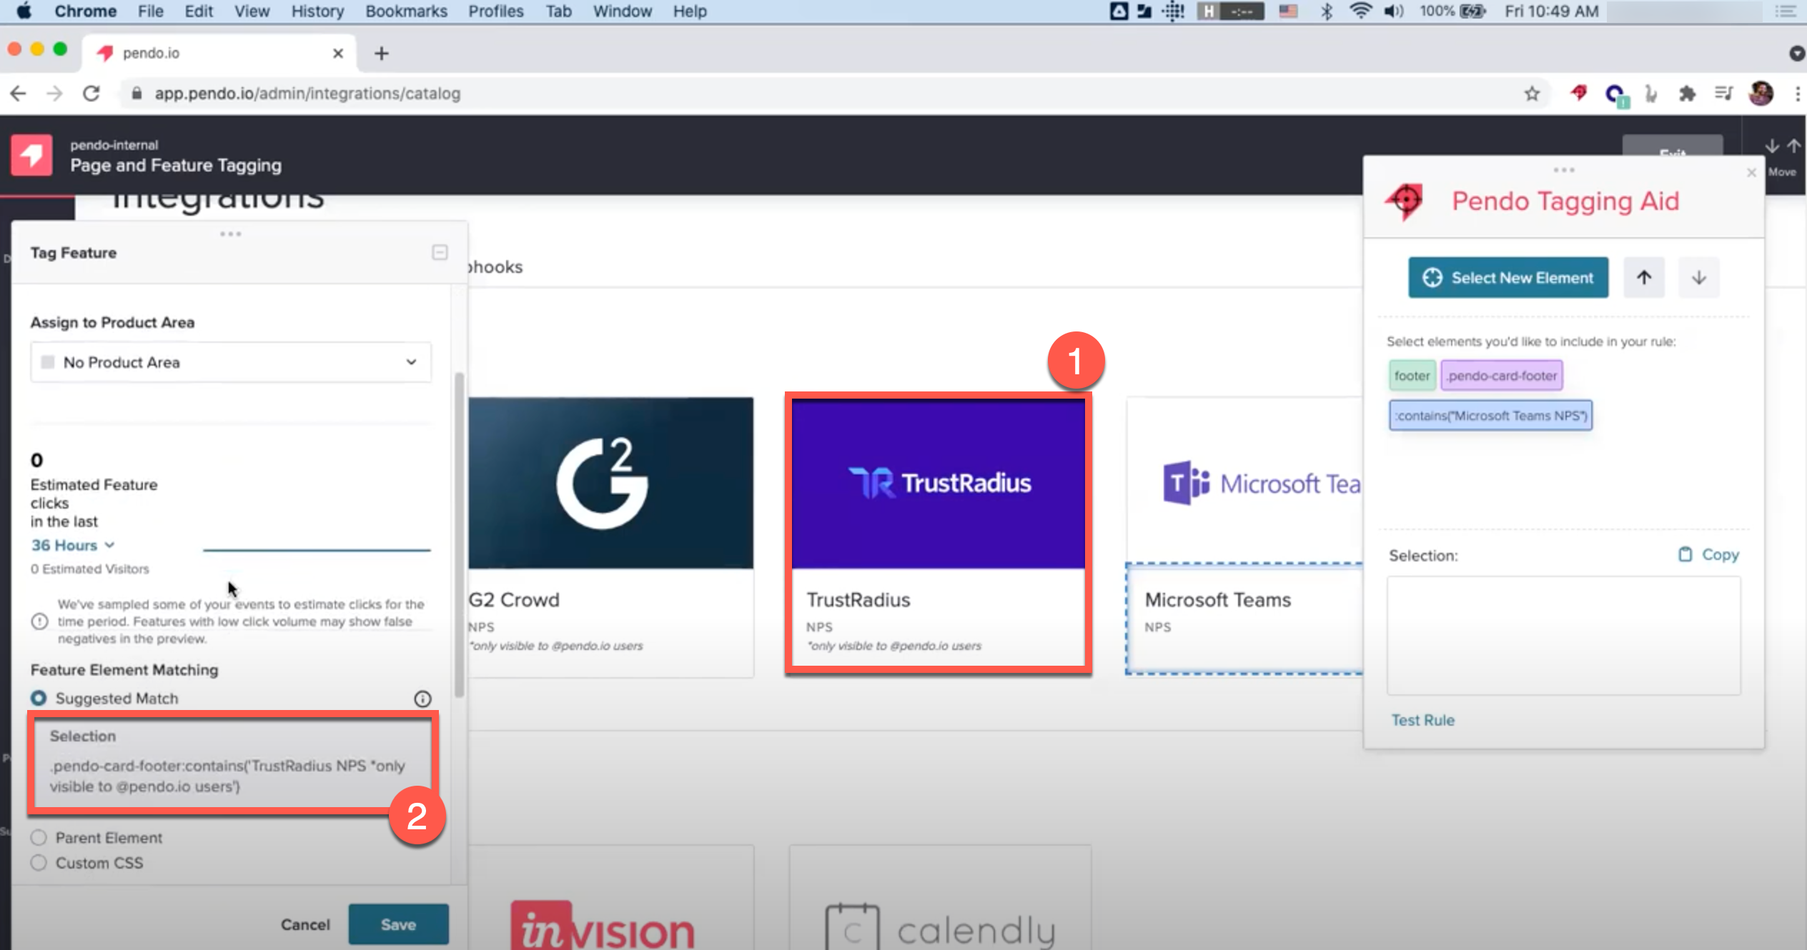
Task: Open the Edit menu
Action: (199, 11)
